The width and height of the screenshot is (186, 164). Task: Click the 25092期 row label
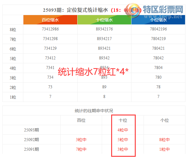pos(32,140)
